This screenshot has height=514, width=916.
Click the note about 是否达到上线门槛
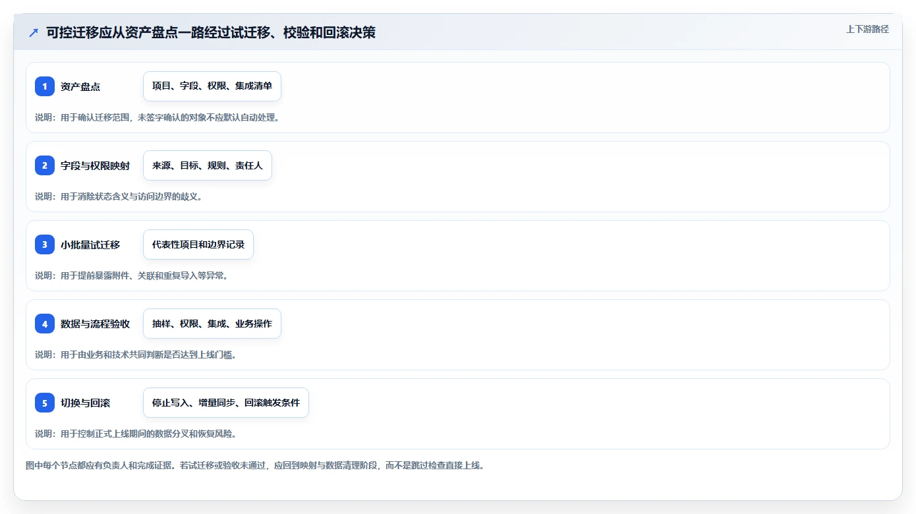click(136, 355)
